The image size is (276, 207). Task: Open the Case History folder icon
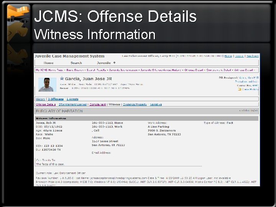pyautogui.click(x=239, y=89)
